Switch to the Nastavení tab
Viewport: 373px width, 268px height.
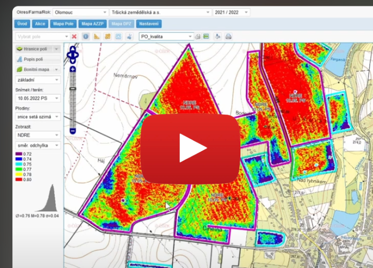(149, 24)
